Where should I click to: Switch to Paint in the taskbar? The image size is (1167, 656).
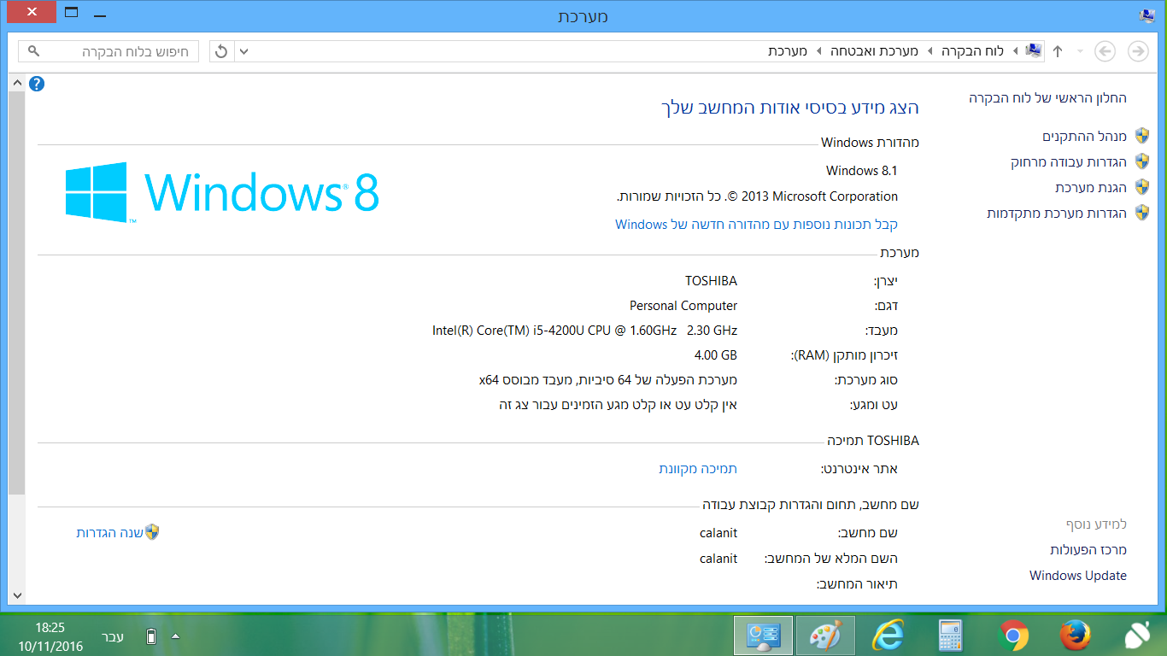825,635
